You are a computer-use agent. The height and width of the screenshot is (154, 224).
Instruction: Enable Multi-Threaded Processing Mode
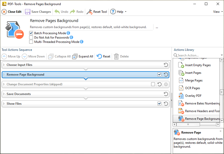click(31, 42)
